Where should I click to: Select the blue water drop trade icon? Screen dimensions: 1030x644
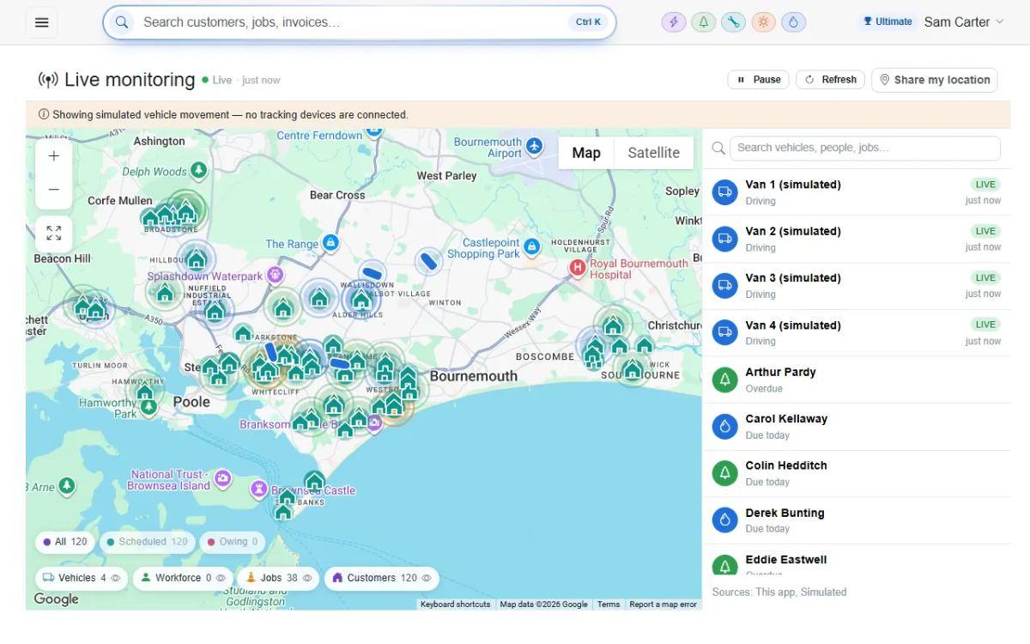pyautogui.click(x=793, y=22)
